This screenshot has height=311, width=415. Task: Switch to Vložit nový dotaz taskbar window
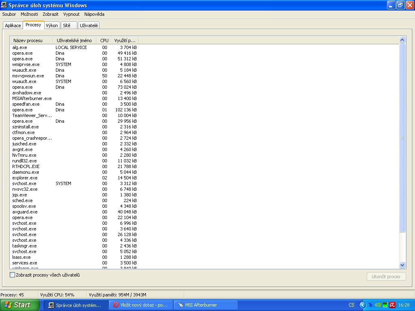pos(141,305)
